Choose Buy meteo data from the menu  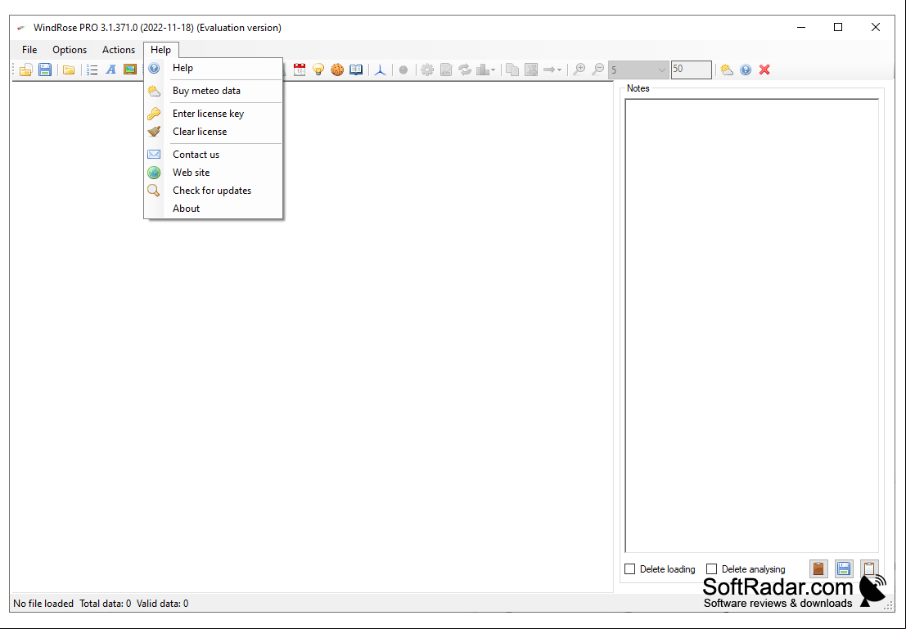(214, 91)
